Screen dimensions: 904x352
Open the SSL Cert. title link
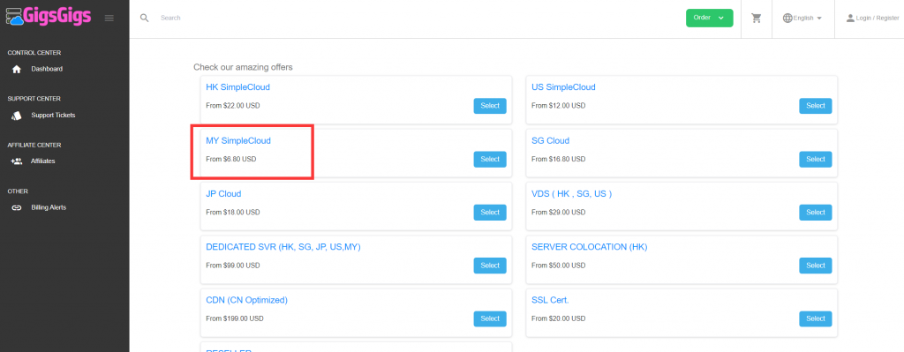coord(550,300)
